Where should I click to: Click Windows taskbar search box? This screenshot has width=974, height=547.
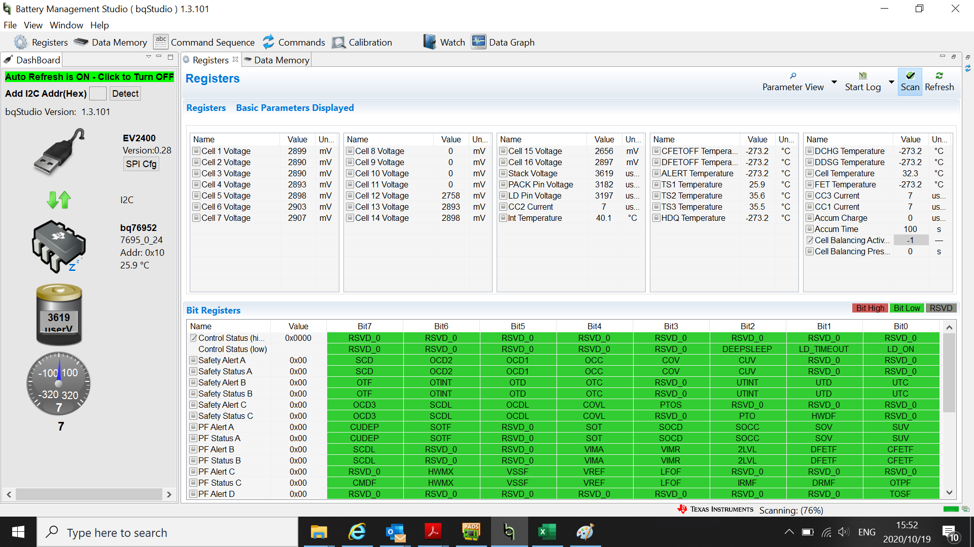(167, 532)
